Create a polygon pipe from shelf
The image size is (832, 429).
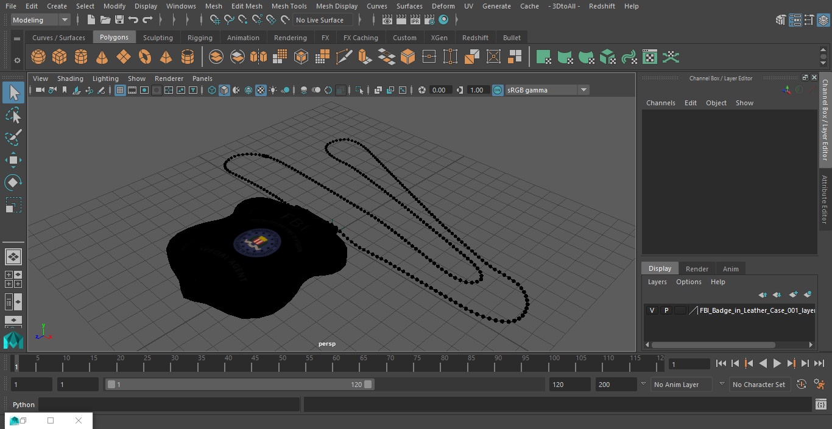pos(188,57)
